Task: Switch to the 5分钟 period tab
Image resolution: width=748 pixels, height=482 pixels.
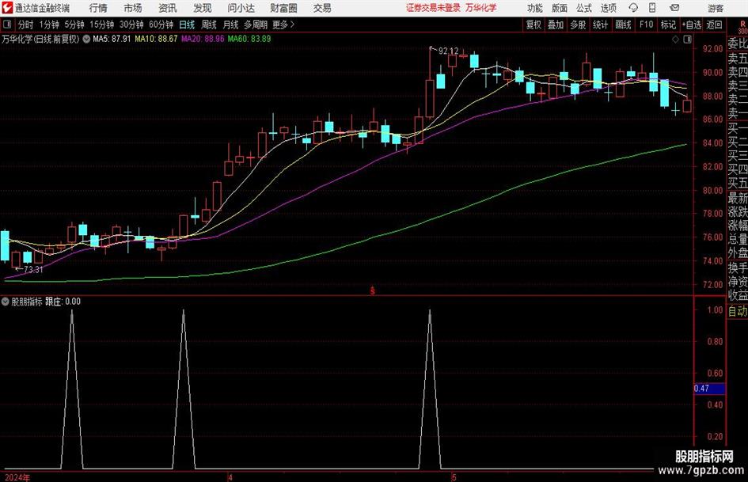Action: point(74,25)
